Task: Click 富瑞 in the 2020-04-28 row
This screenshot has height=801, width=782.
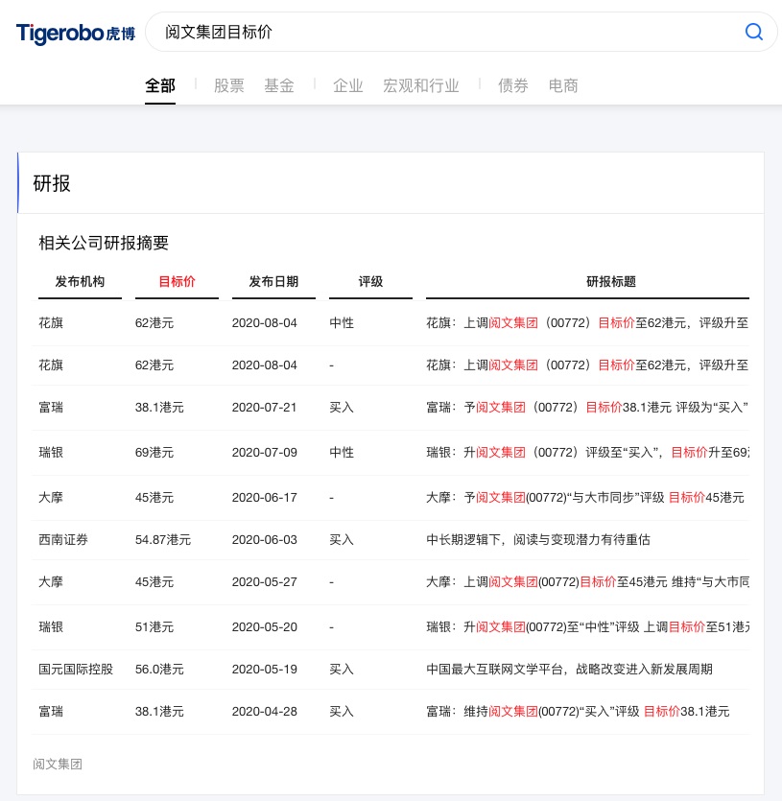Action: 51,711
